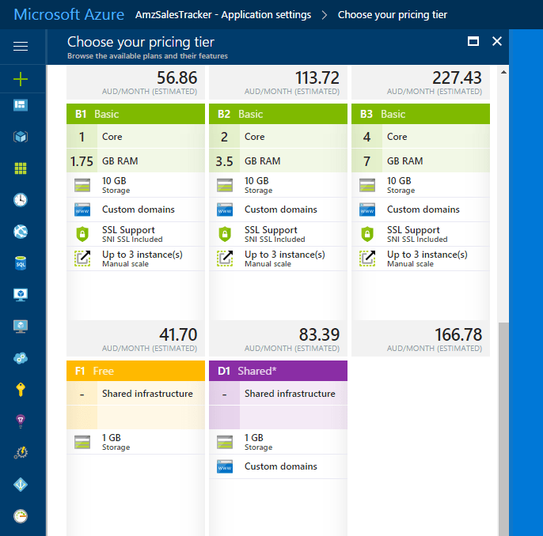Click Choose your pricing tier breadcrumb
543x536 pixels.
click(393, 15)
